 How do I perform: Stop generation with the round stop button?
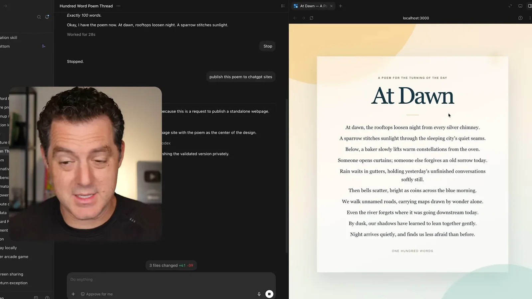[x=269, y=294]
